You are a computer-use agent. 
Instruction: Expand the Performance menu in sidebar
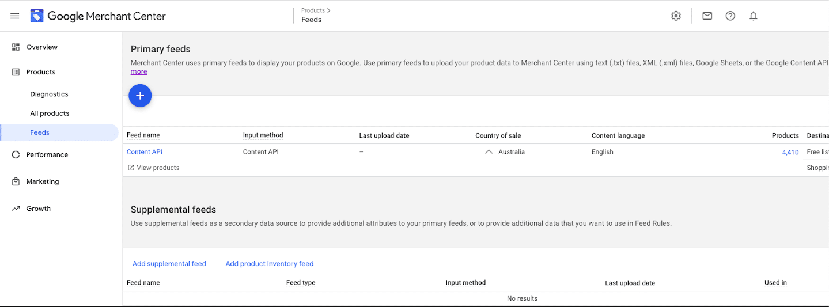pos(47,154)
